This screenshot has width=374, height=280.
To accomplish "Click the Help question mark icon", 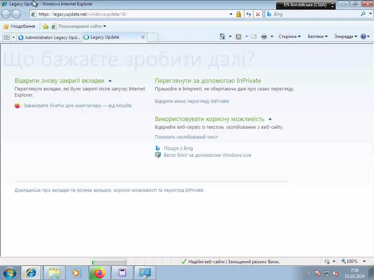I will (363, 36).
